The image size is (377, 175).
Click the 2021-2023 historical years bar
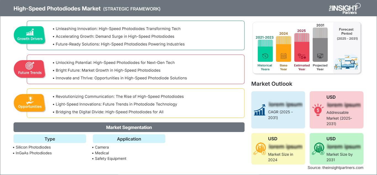pos(265,51)
